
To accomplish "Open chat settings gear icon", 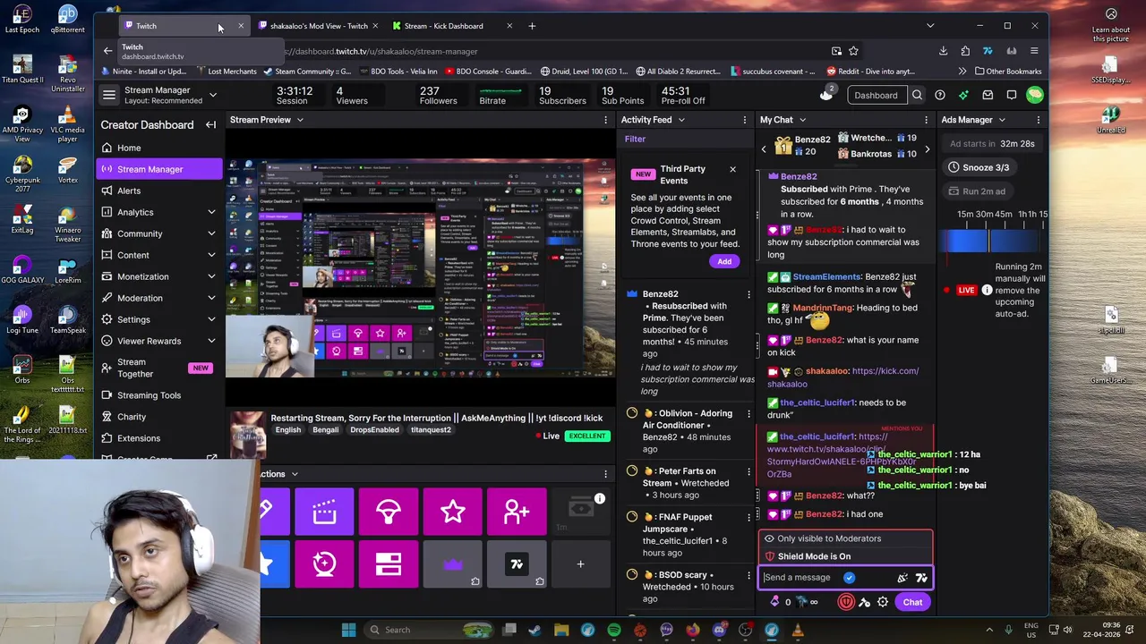I will coord(883,602).
